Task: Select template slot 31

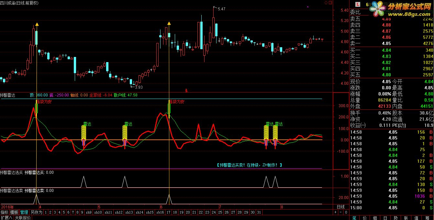Action: coord(259,212)
